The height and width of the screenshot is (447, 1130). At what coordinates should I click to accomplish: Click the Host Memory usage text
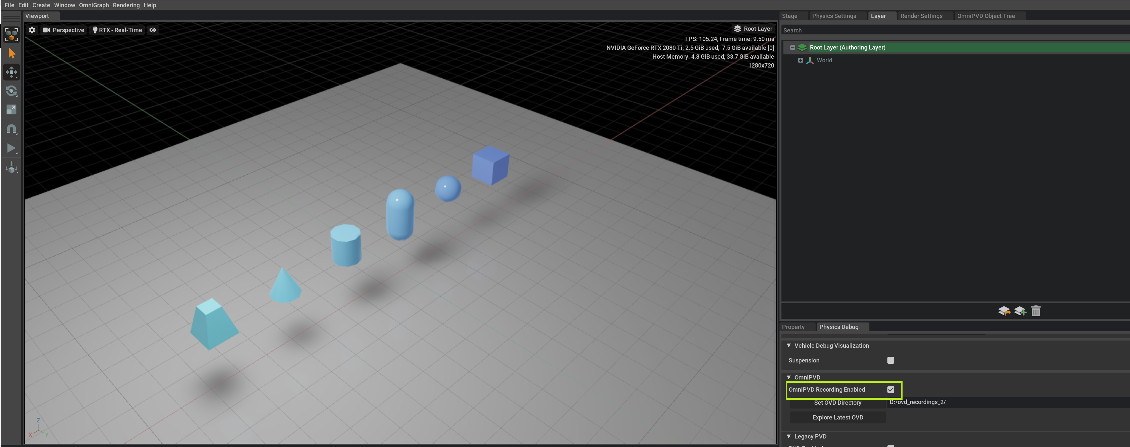click(713, 56)
